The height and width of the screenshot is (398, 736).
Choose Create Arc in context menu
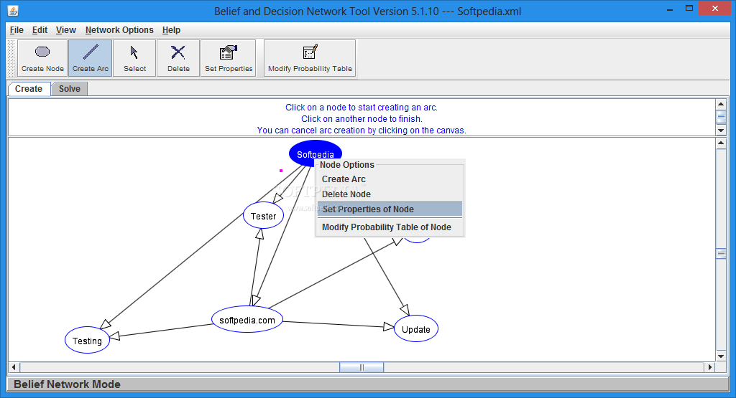point(390,179)
